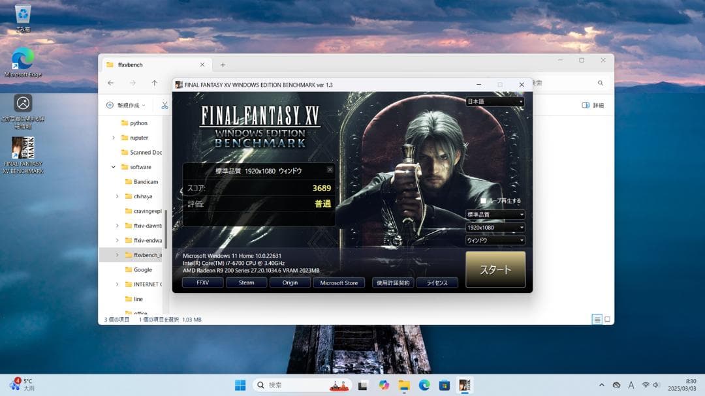Click the スタート benchmark button

pyautogui.click(x=495, y=269)
